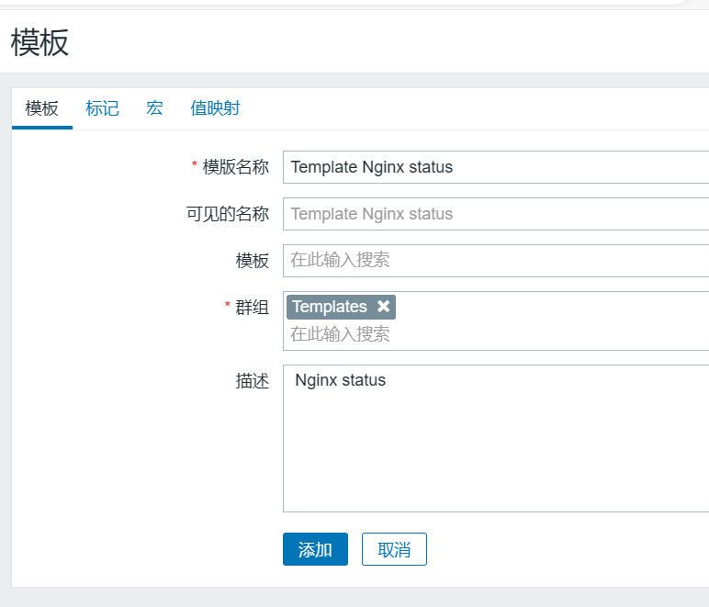709x607 pixels.
Task: Select the Templates tag in 群组
Action: point(330,307)
